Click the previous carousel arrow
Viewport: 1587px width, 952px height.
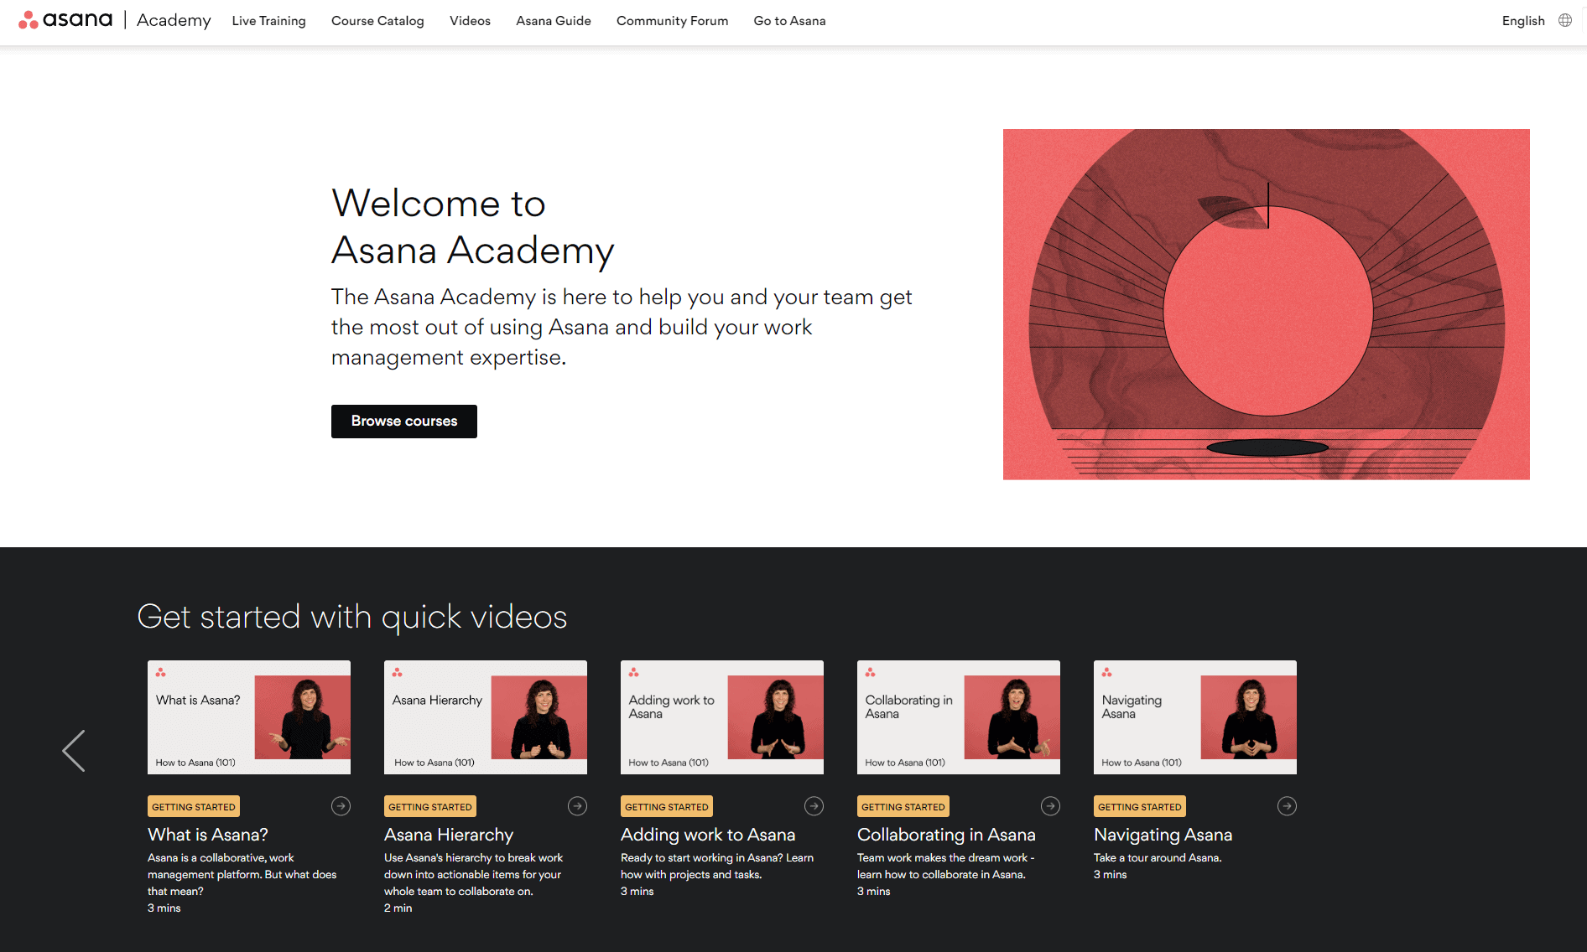point(74,750)
